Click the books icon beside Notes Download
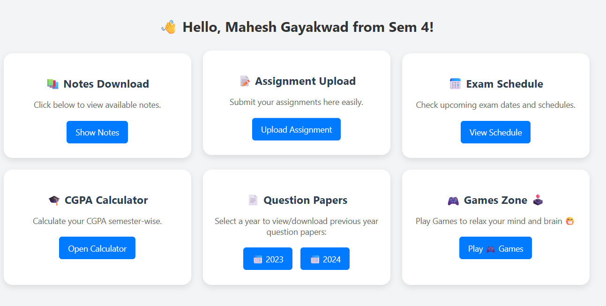Viewport: 606px width, 306px height. coord(53,84)
